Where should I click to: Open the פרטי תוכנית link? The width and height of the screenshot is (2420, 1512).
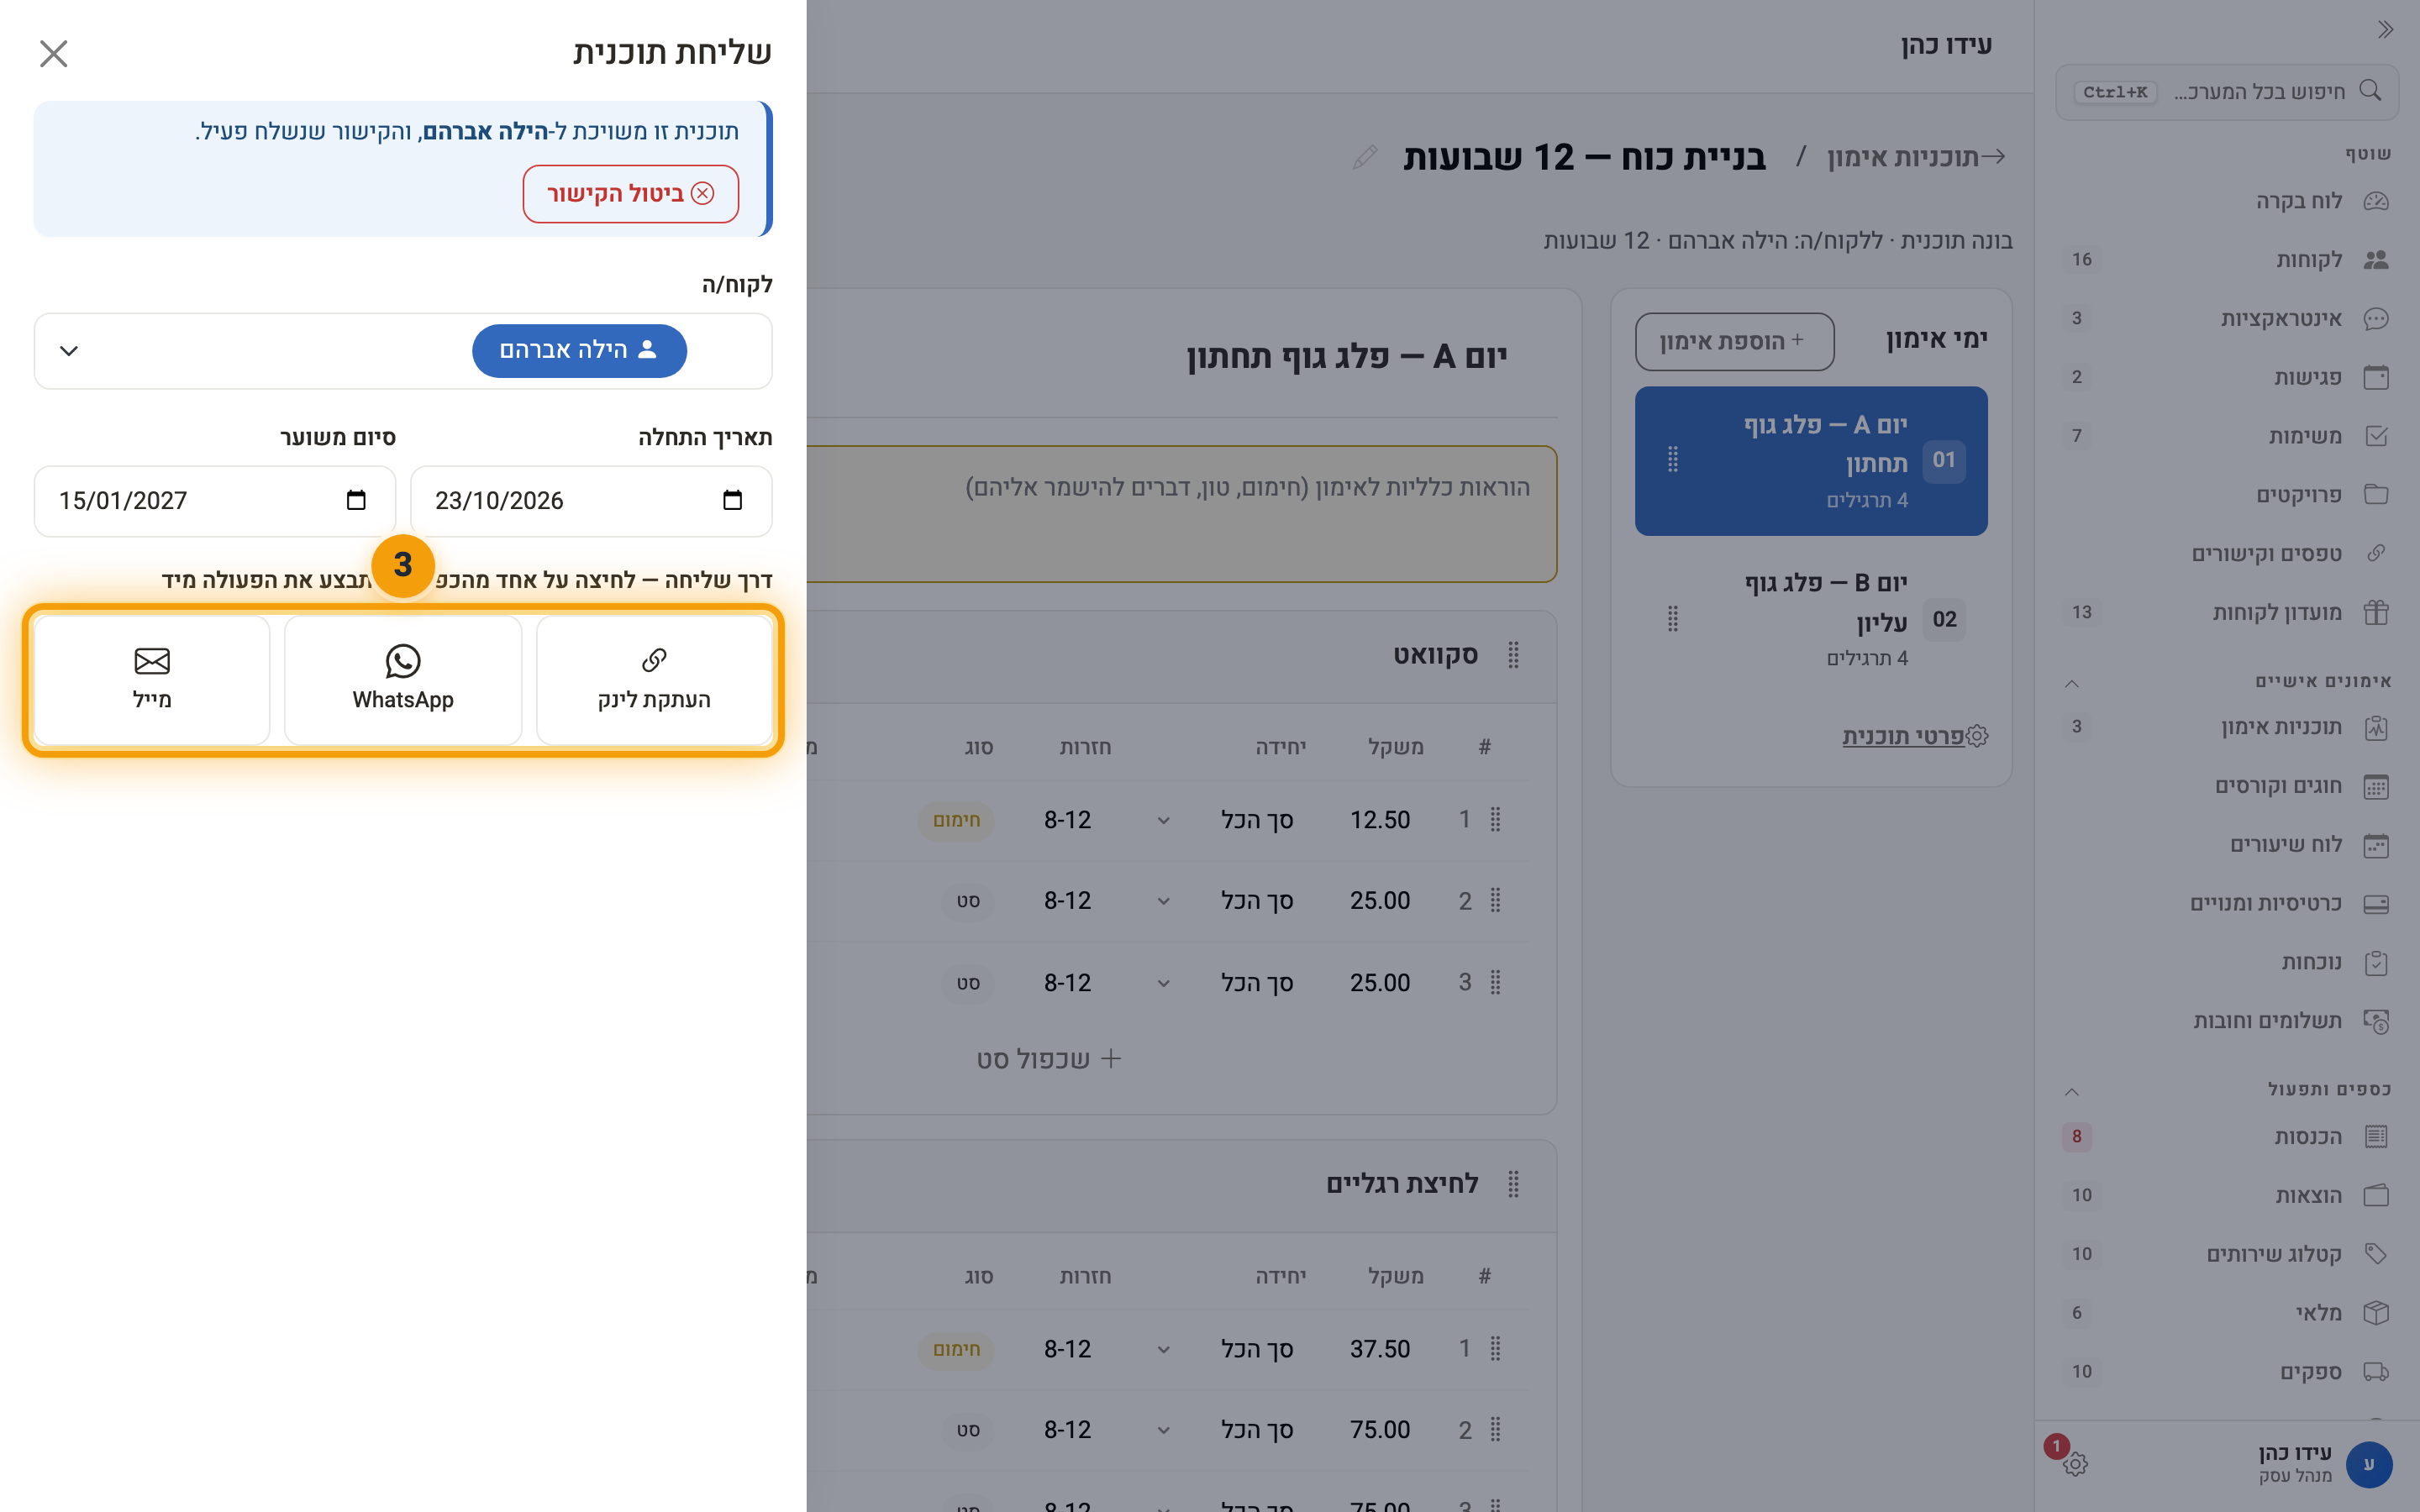click(1914, 736)
